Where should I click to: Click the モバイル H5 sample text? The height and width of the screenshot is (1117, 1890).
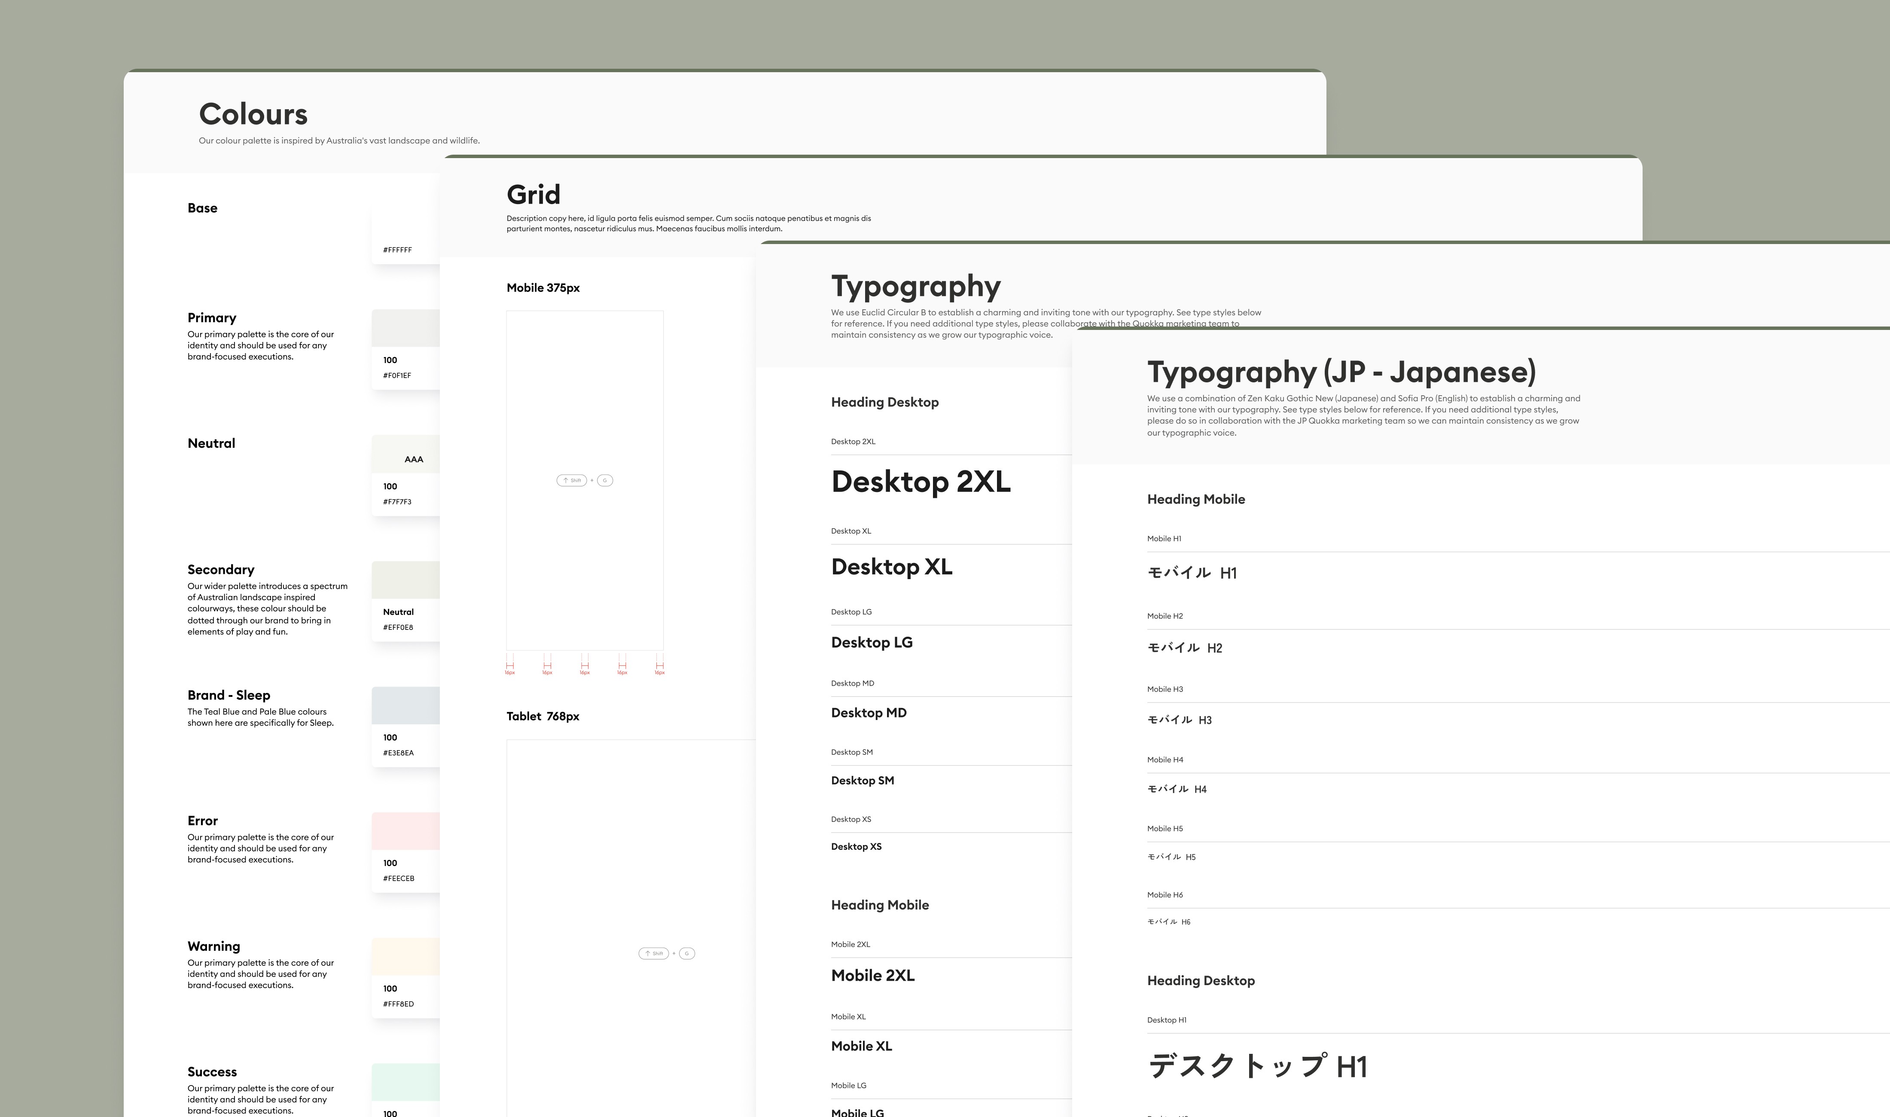tap(1171, 858)
